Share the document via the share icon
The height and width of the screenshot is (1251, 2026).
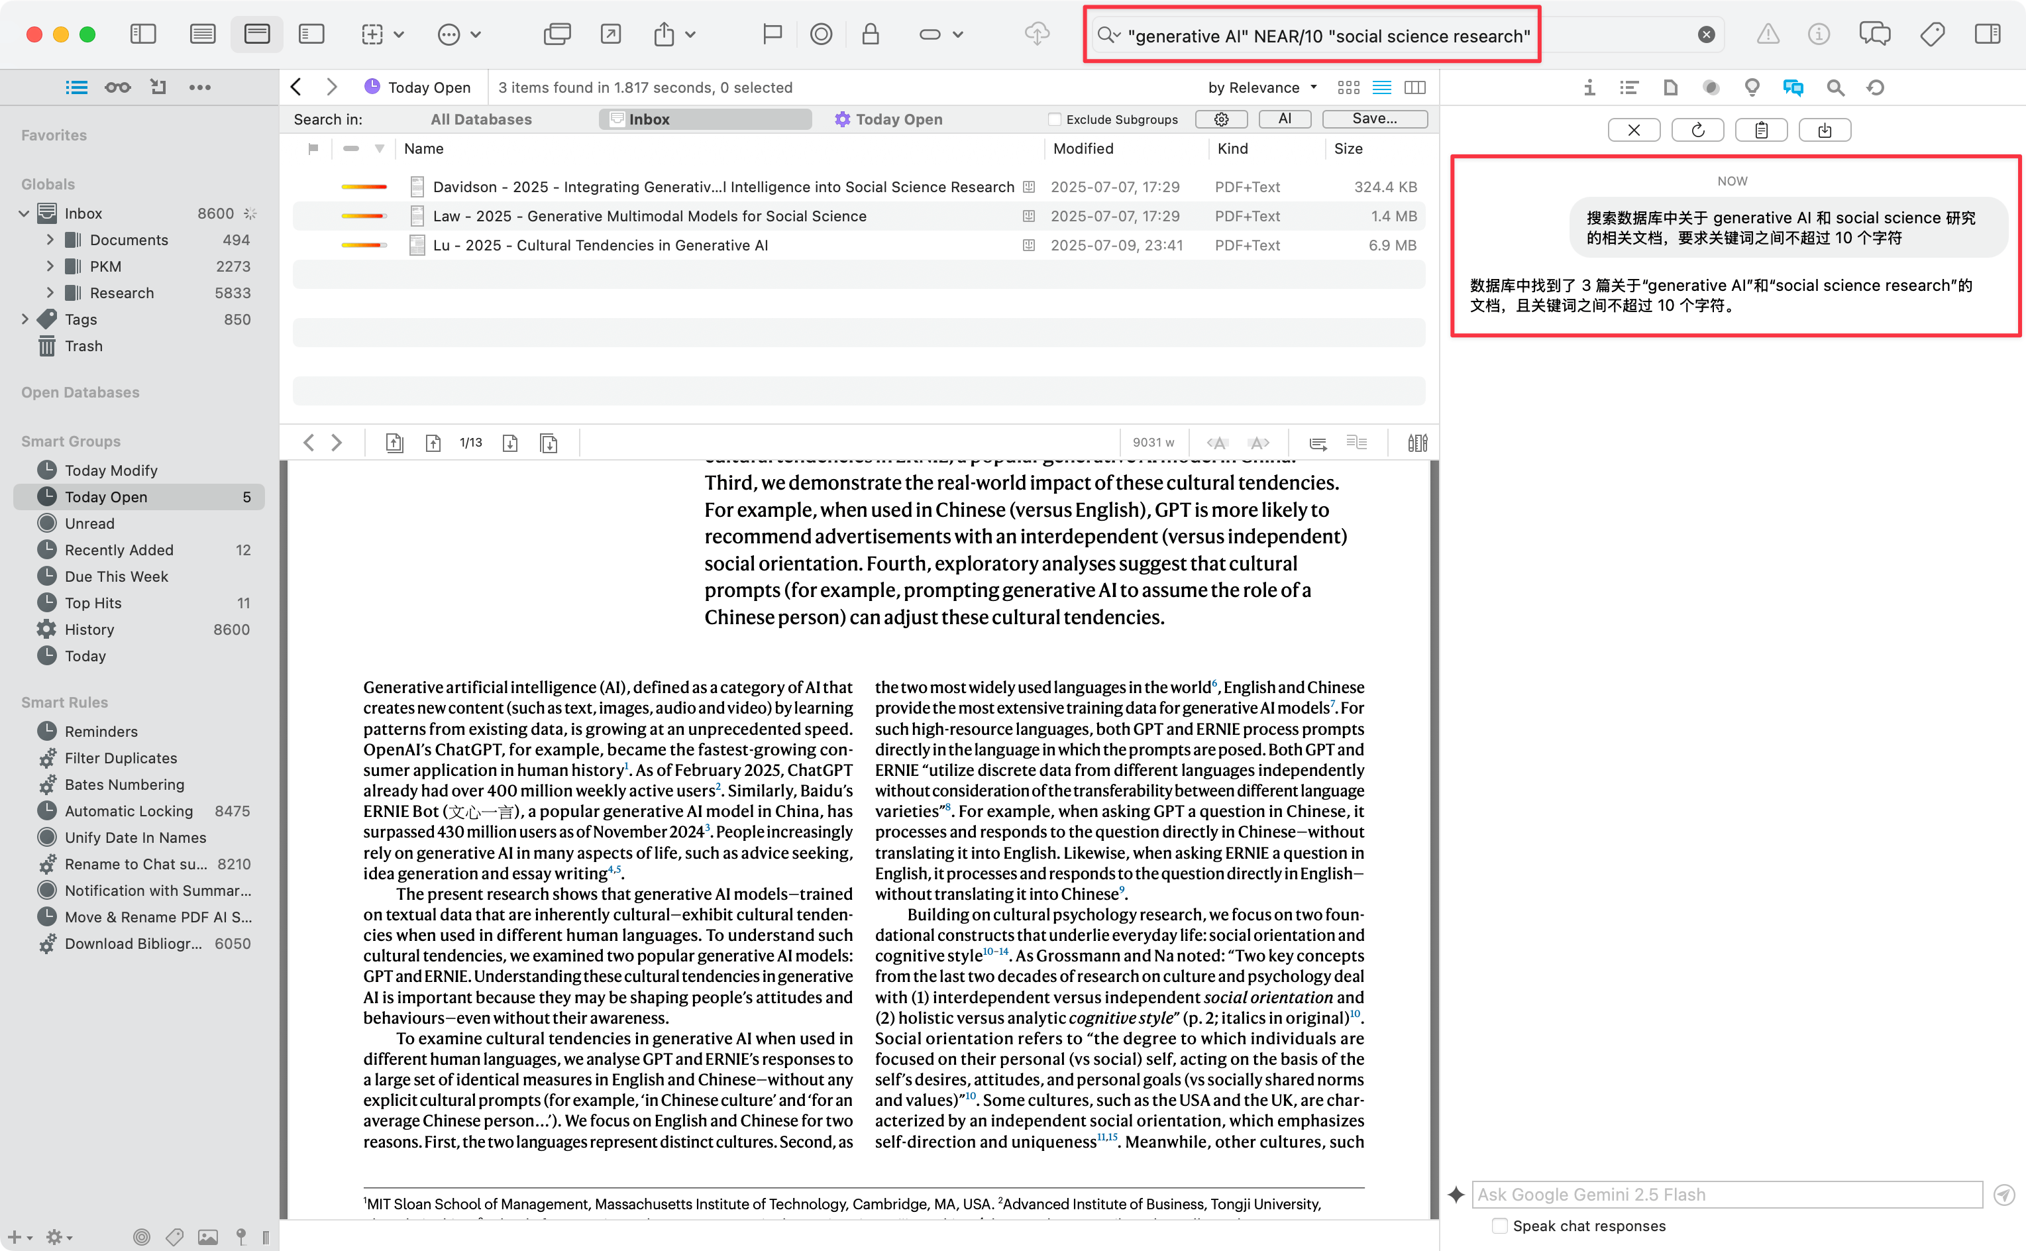663,34
